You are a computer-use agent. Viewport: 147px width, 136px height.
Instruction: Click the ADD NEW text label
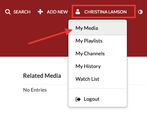pyautogui.click(x=57, y=12)
